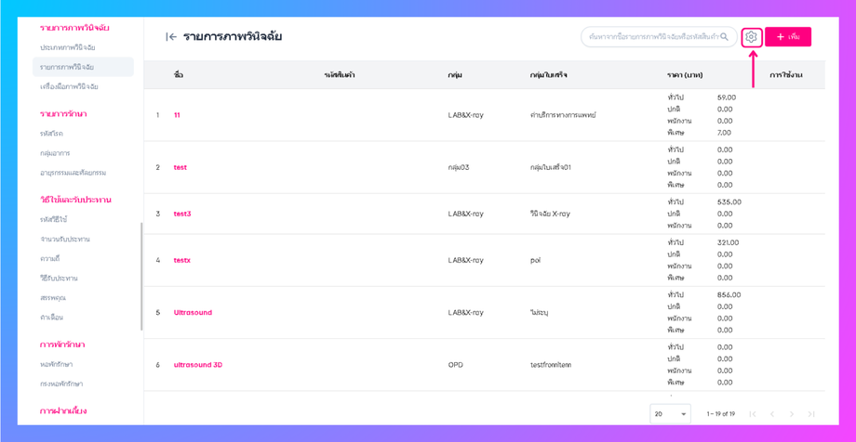Click the diagnostic image search field
Image resolution: width=856 pixels, height=442 pixels.
pos(653,37)
